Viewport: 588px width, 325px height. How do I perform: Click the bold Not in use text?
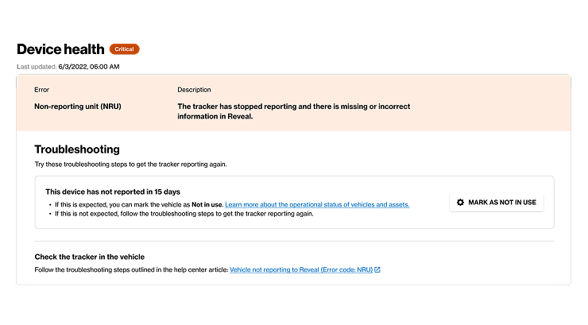click(207, 205)
